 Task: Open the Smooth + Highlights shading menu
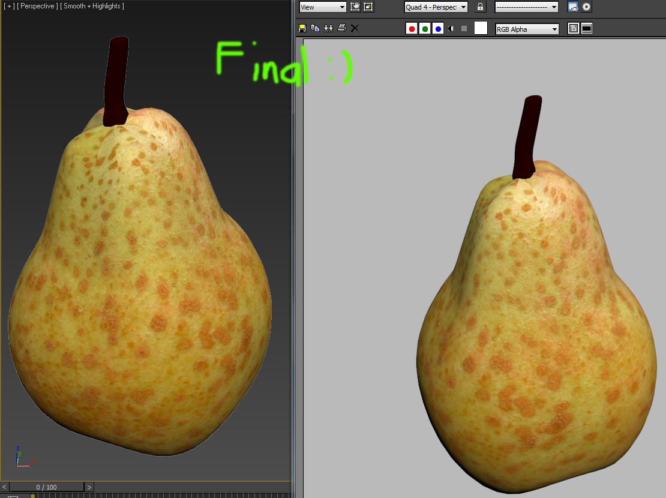92,6
